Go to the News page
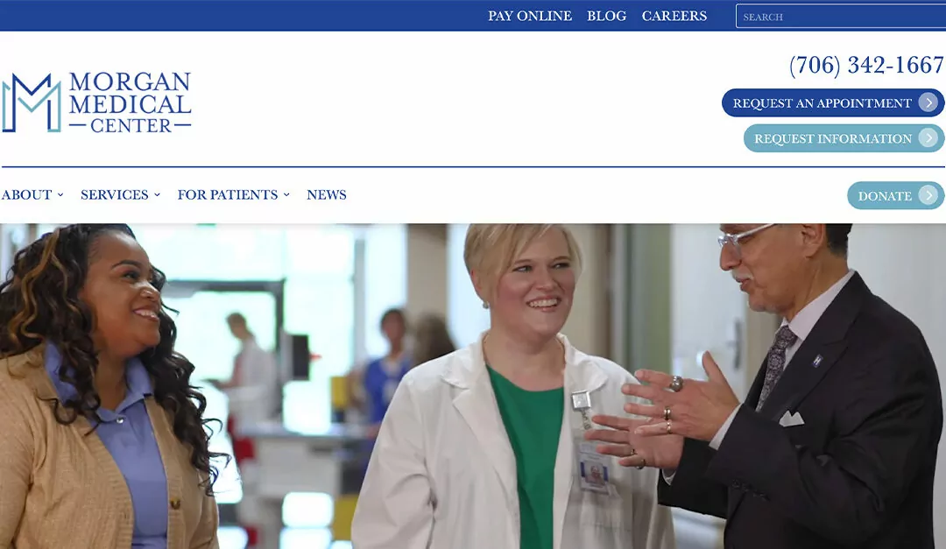The height and width of the screenshot is (549, 946). [327, 195]
